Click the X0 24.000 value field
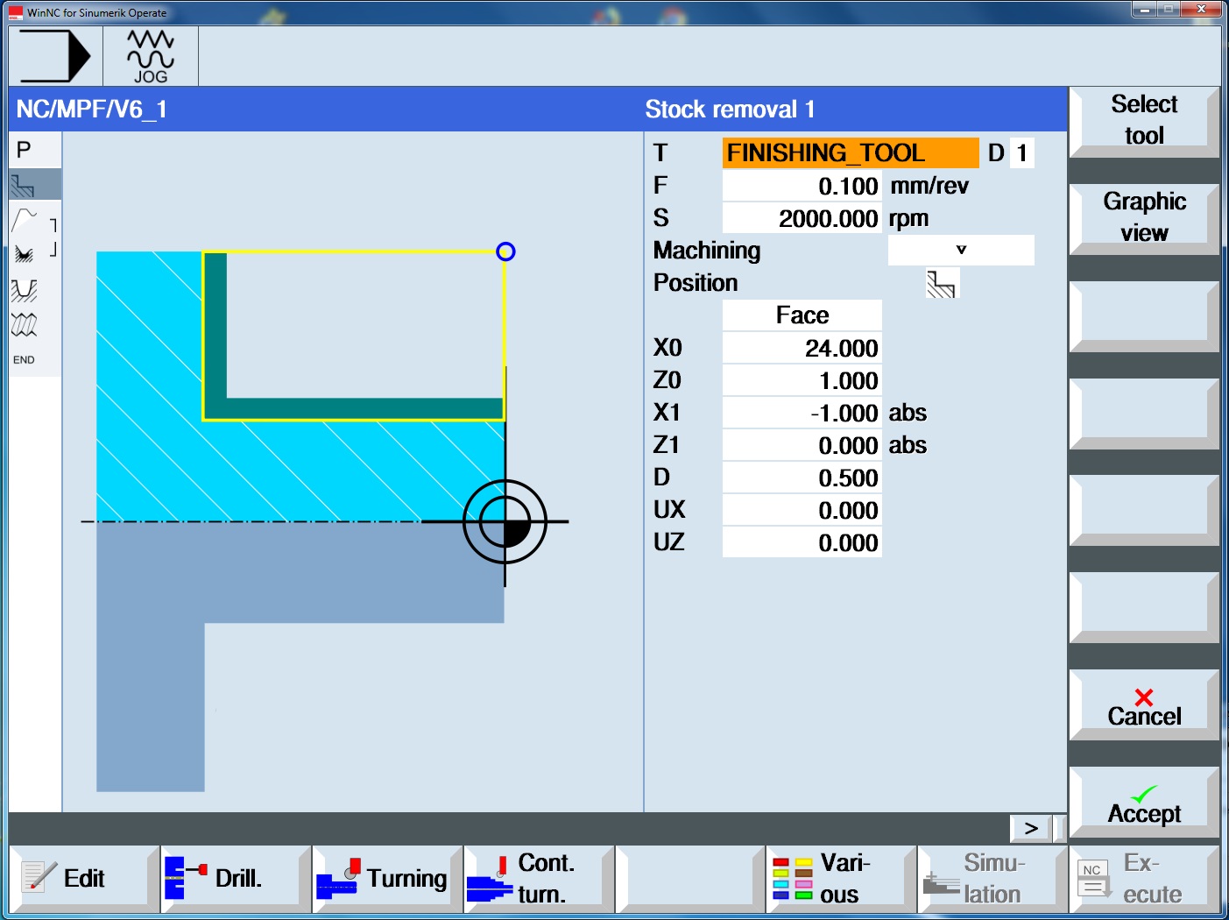This screenshot has height=920, width=1229. (802, 348)
